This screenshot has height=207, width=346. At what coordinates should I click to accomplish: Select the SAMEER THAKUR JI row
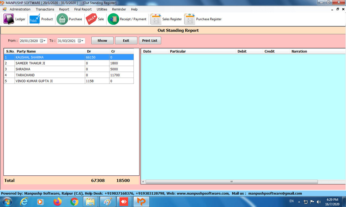point(69,63)
